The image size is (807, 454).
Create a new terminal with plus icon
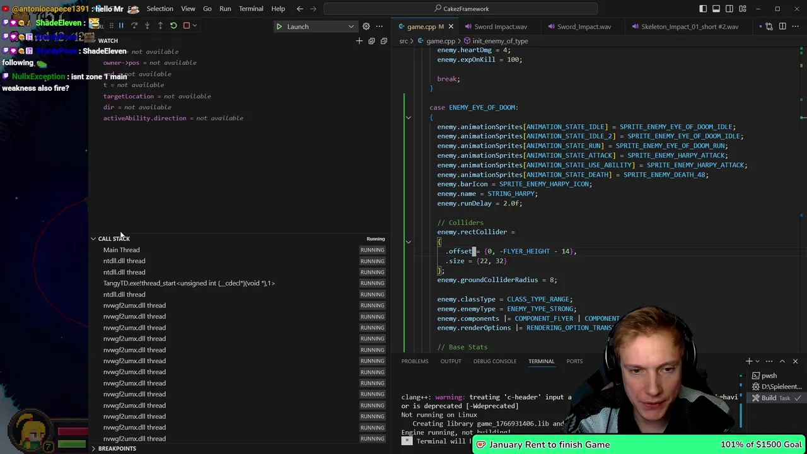tap(749, 361)
